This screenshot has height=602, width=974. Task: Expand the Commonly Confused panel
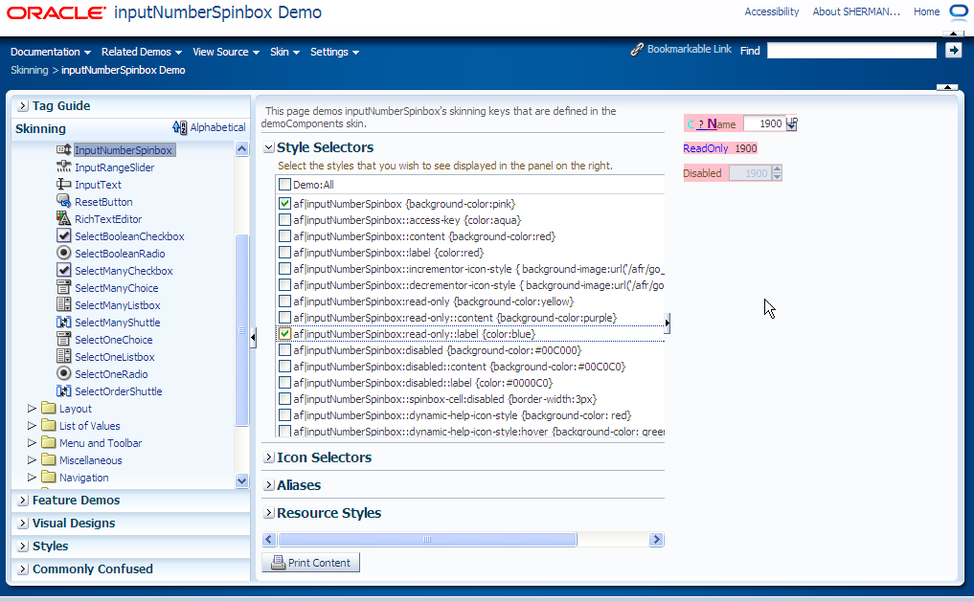tap(22, 569)
